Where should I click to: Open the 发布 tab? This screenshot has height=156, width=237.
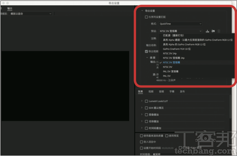(182, 92)
